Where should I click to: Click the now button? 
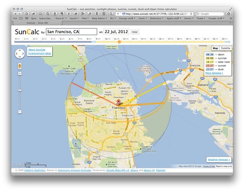click(135, 32)
